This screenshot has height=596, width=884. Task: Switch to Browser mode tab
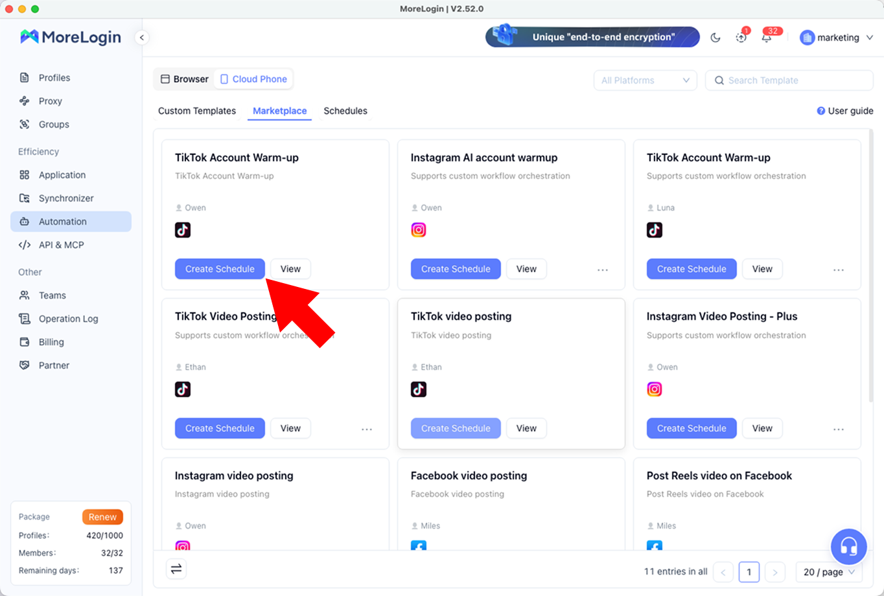pyautogui.click(x=185, y=79)
